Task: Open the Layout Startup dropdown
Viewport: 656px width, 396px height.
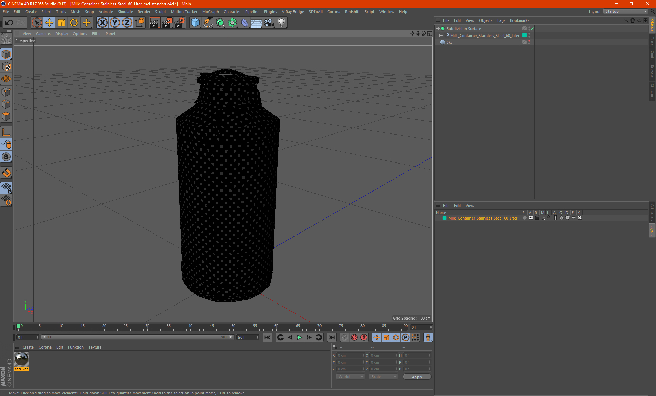Action: coord(626,11)
